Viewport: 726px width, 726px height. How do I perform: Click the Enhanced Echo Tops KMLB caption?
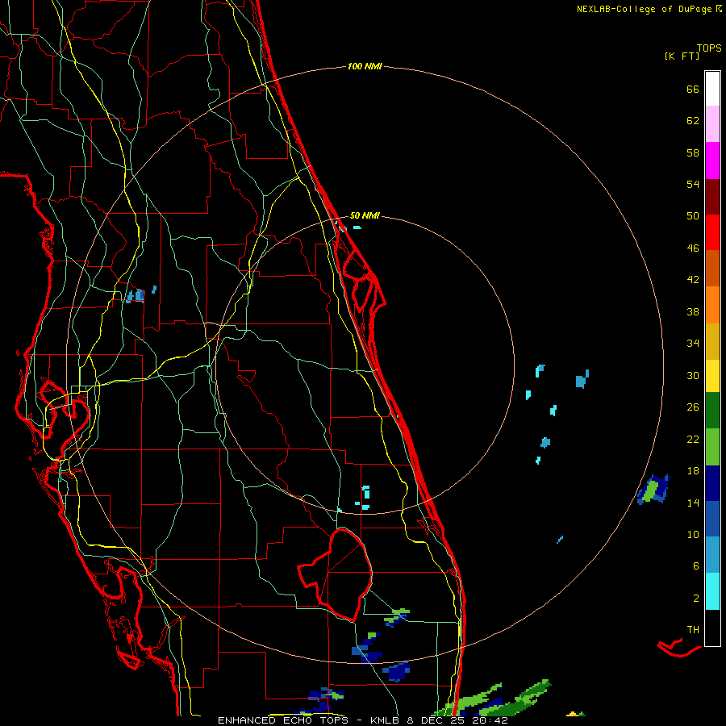(363, 720)
